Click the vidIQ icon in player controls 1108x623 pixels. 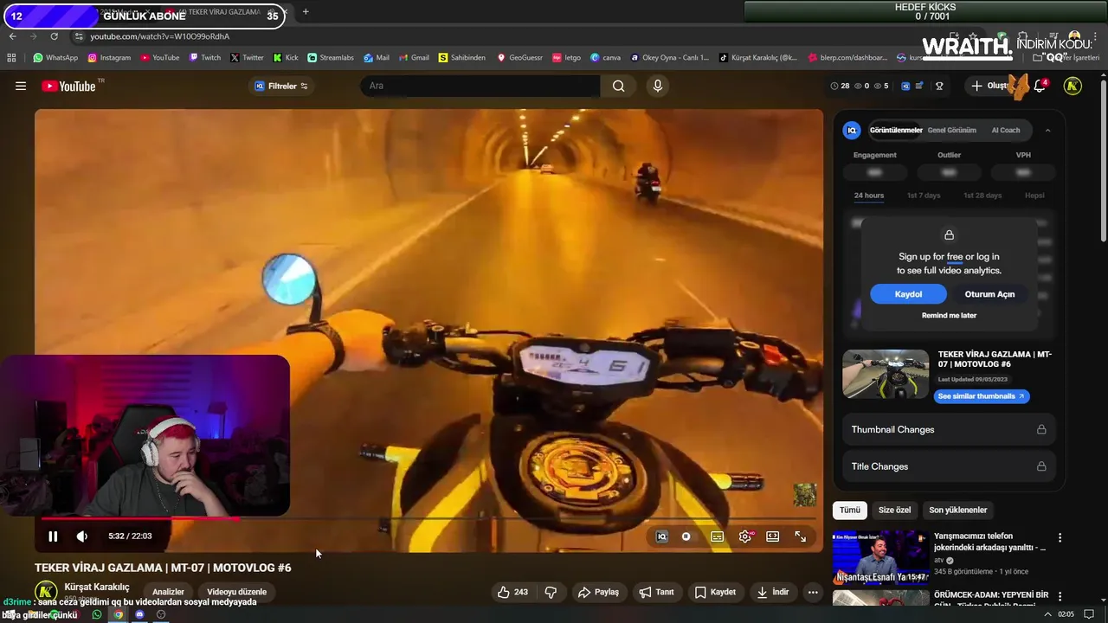coord(662,536)
